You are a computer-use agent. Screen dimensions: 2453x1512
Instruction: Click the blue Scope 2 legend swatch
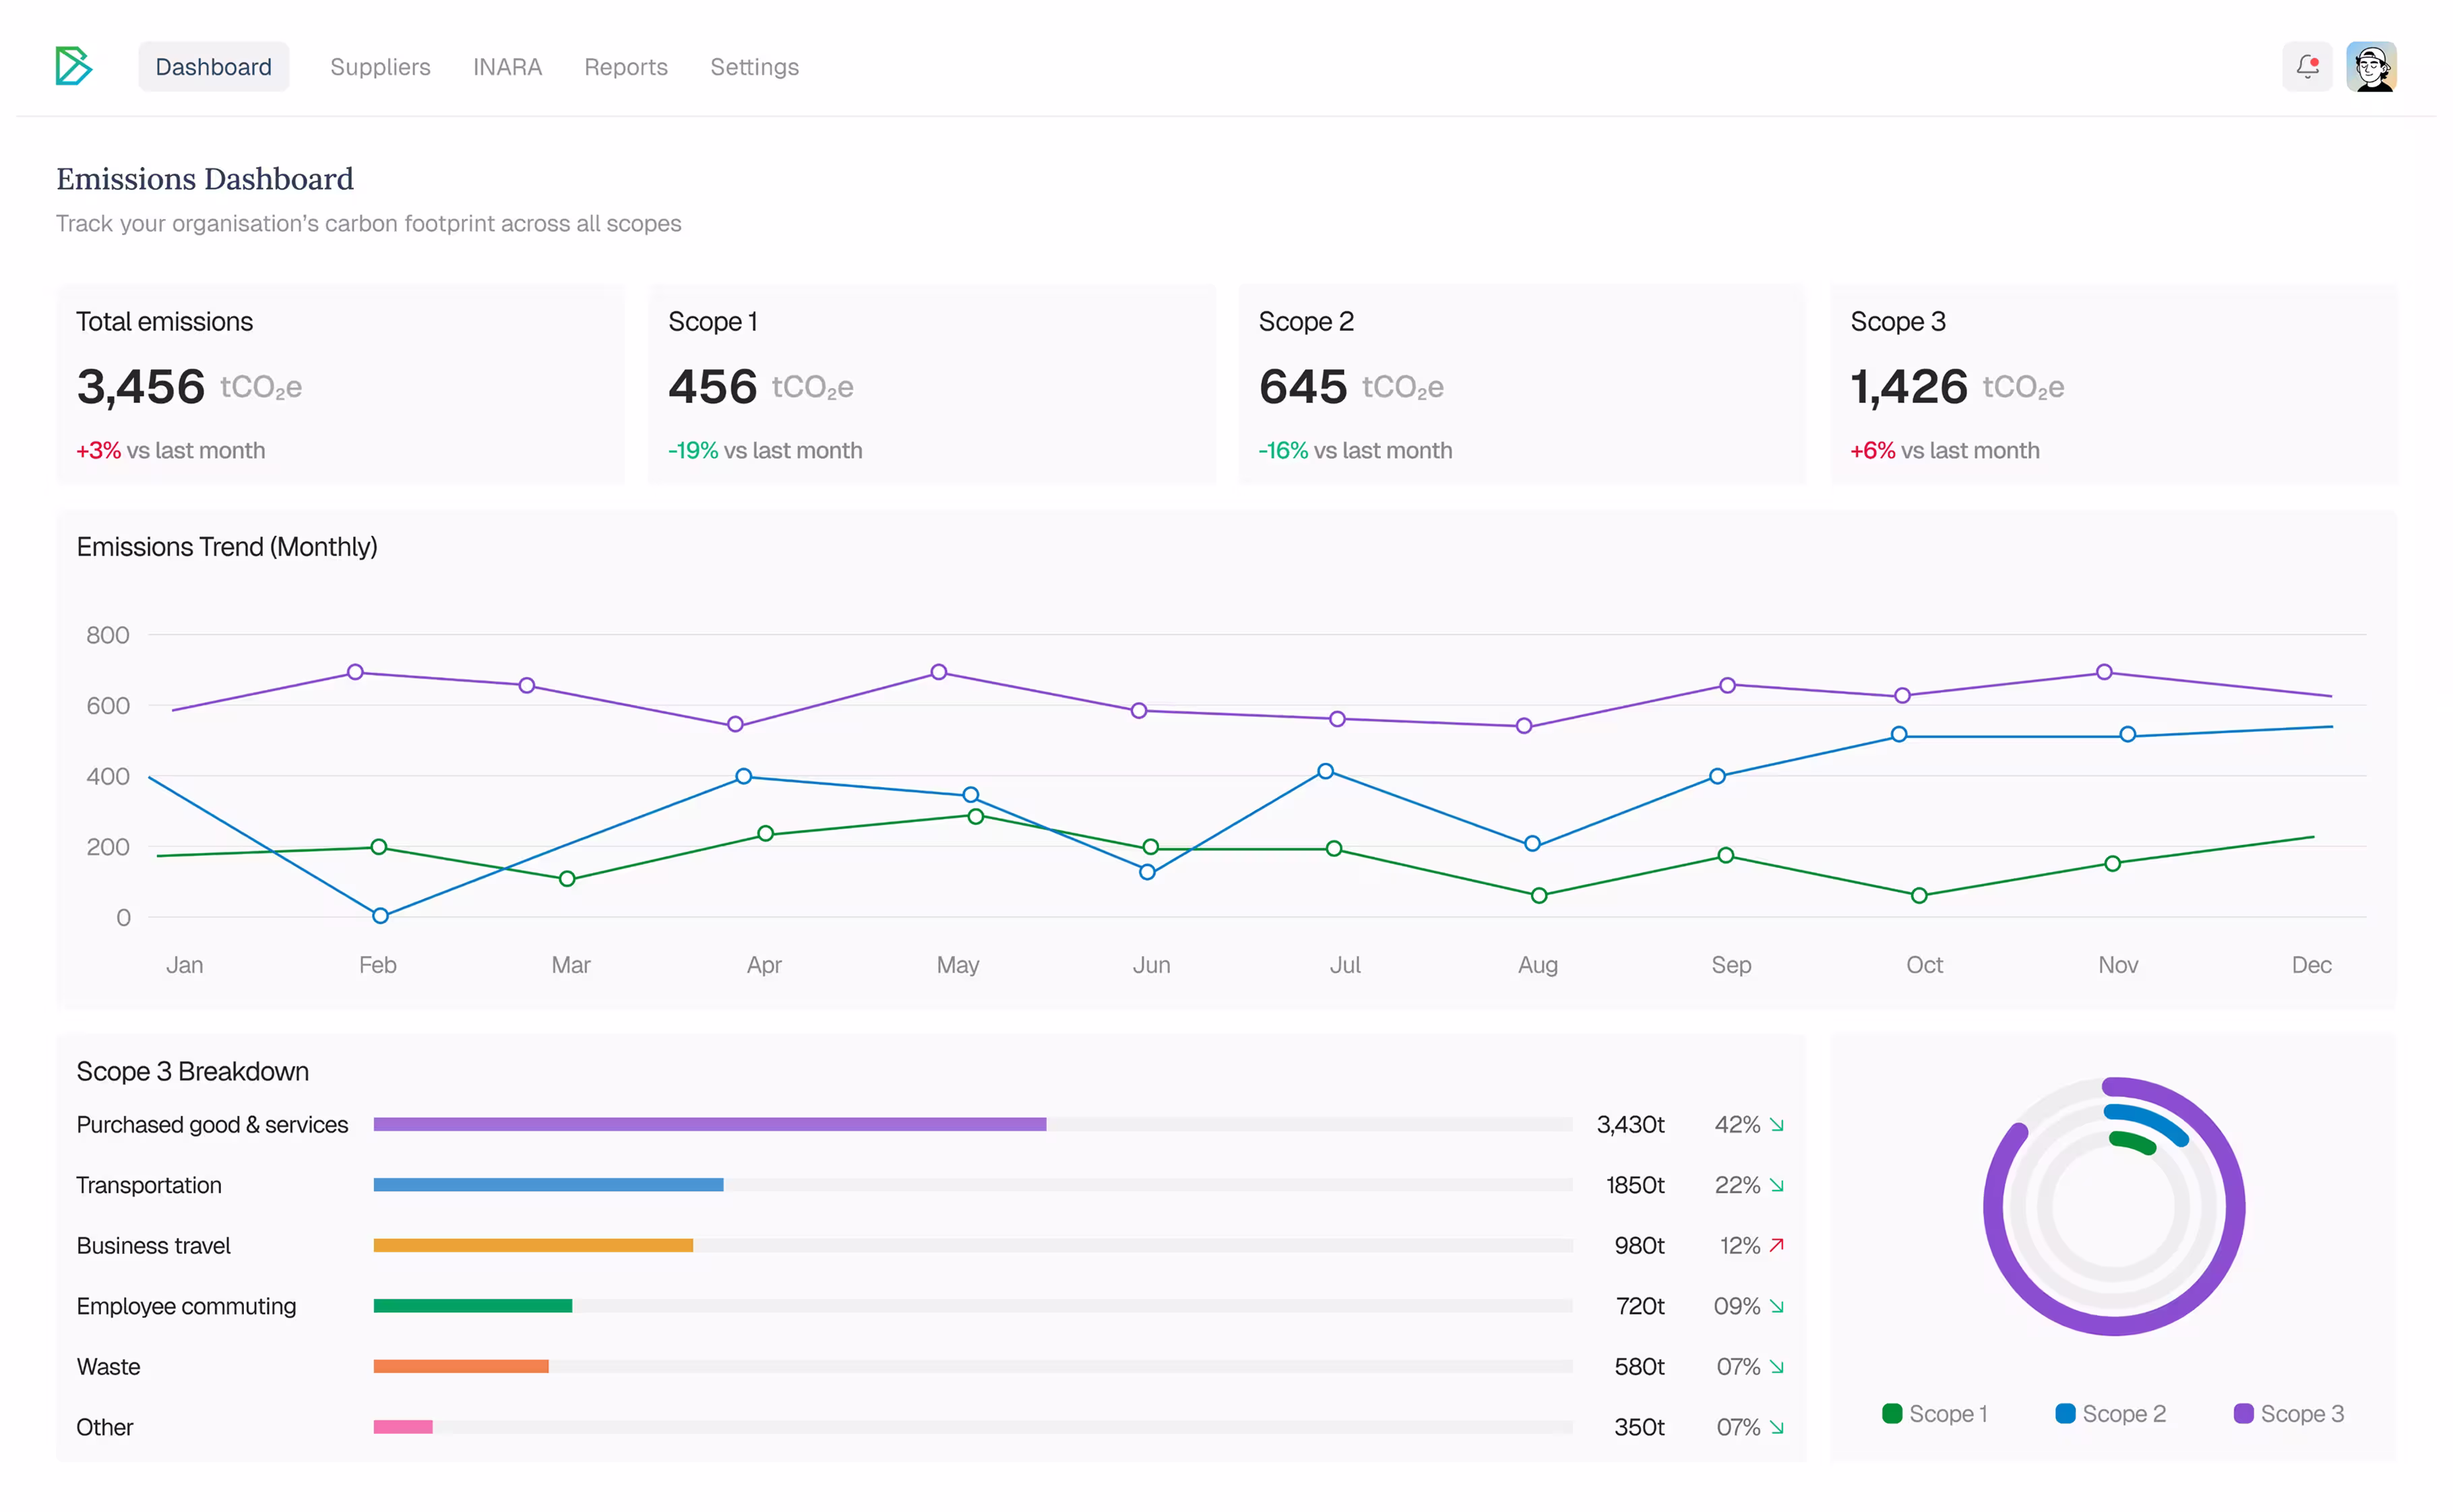pyautogui.click(x=2065, y=1413)
